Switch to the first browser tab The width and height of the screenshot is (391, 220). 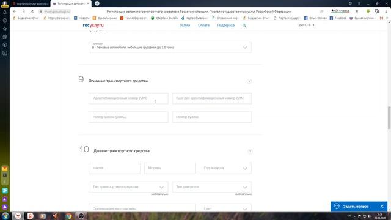tap(31, 4)
